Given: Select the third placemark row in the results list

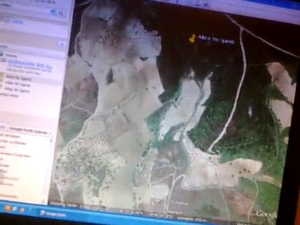Looking at the screenshot, I should point(17,90).
